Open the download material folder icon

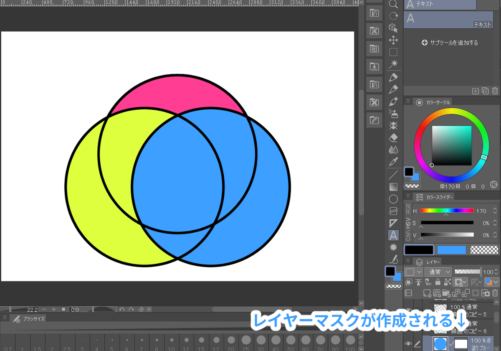[374, 66]
